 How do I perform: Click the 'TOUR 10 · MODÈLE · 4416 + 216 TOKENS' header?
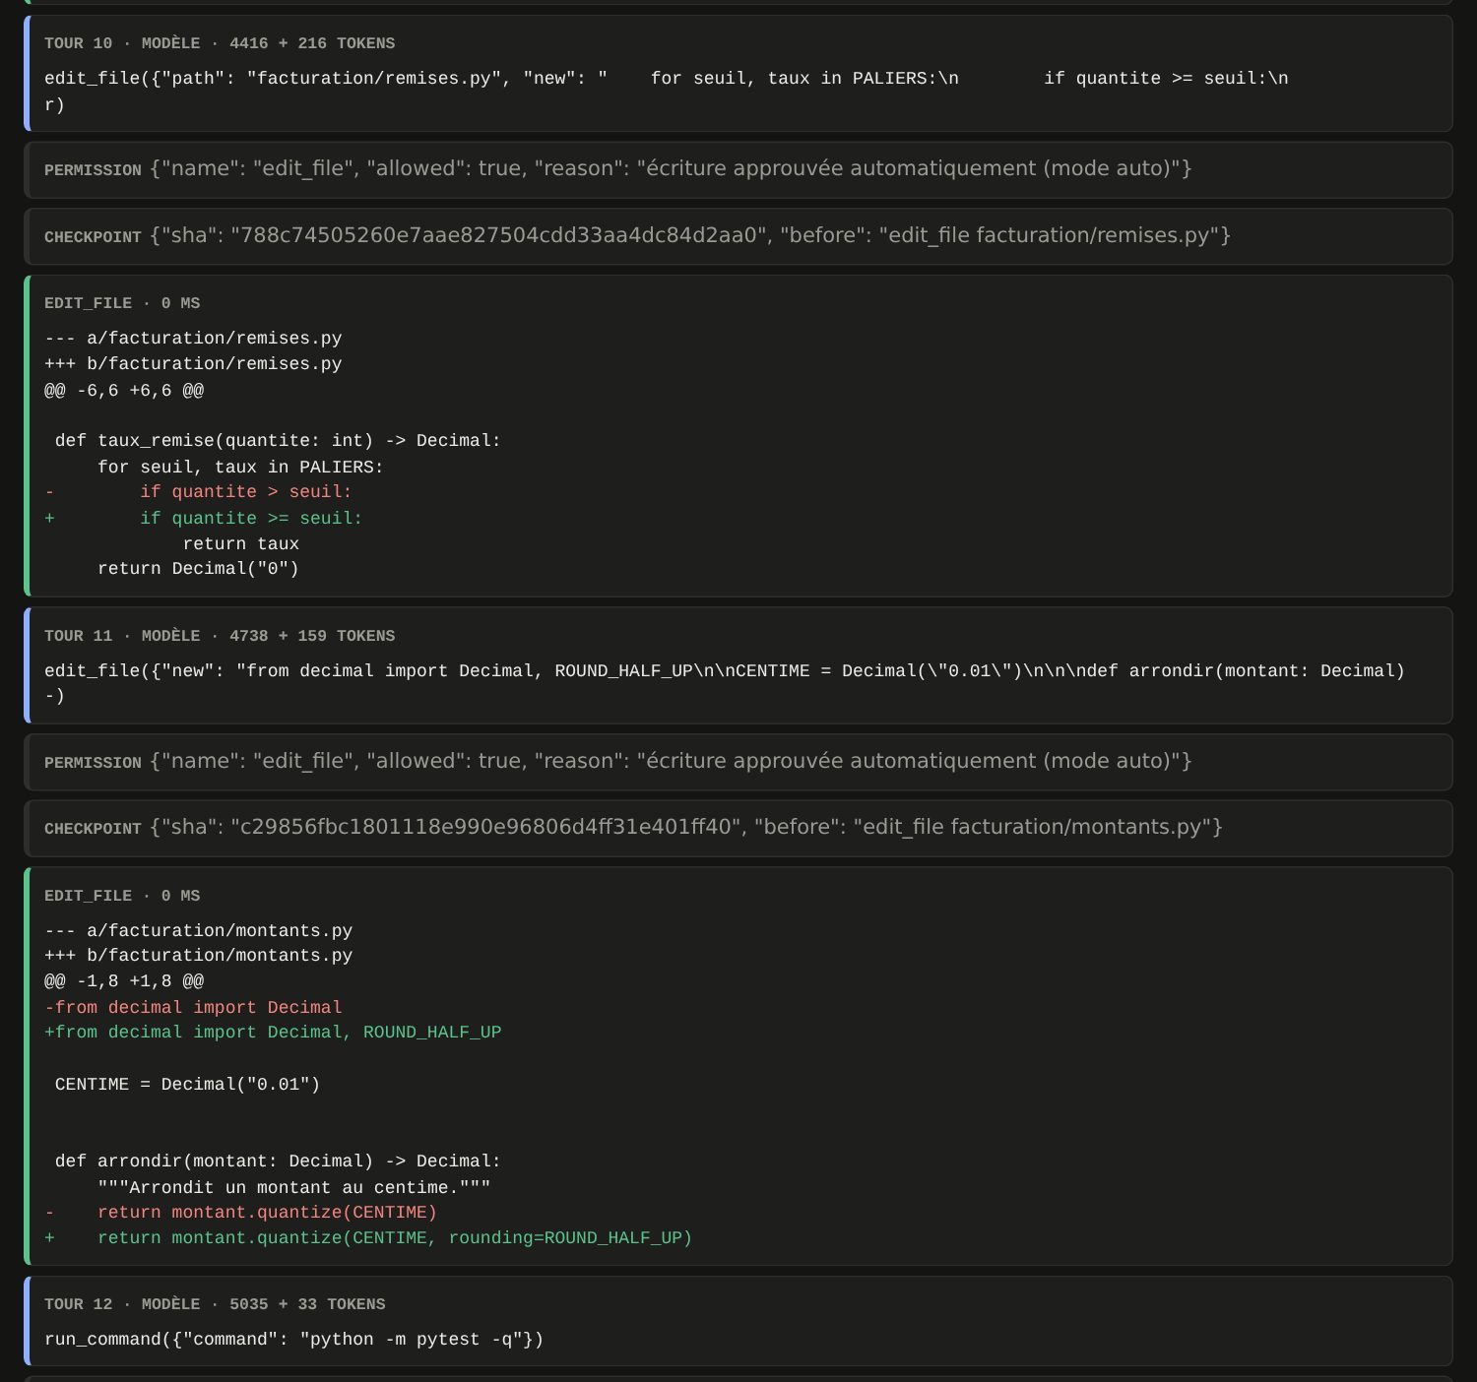click(220, 43)
